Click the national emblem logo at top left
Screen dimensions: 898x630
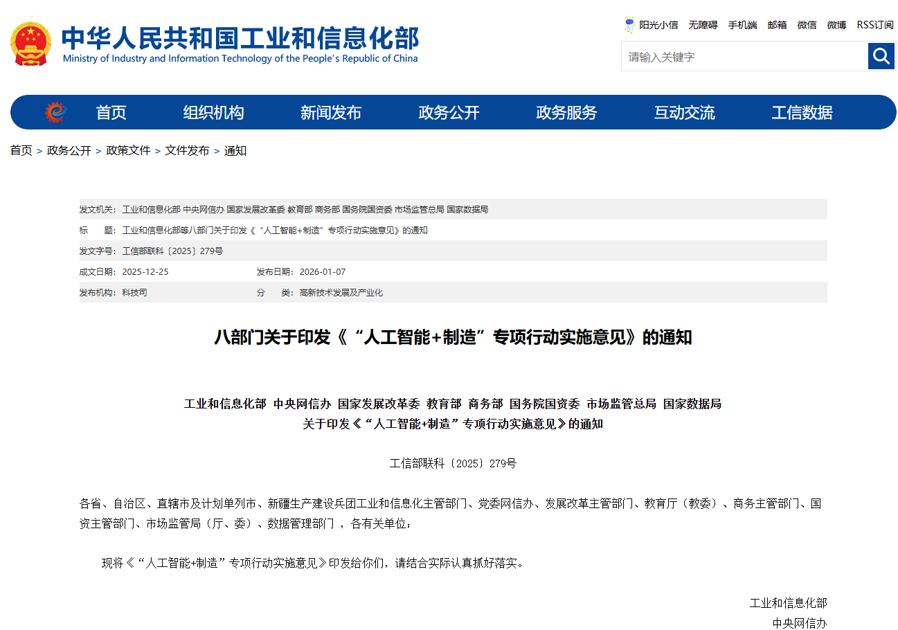30,42
